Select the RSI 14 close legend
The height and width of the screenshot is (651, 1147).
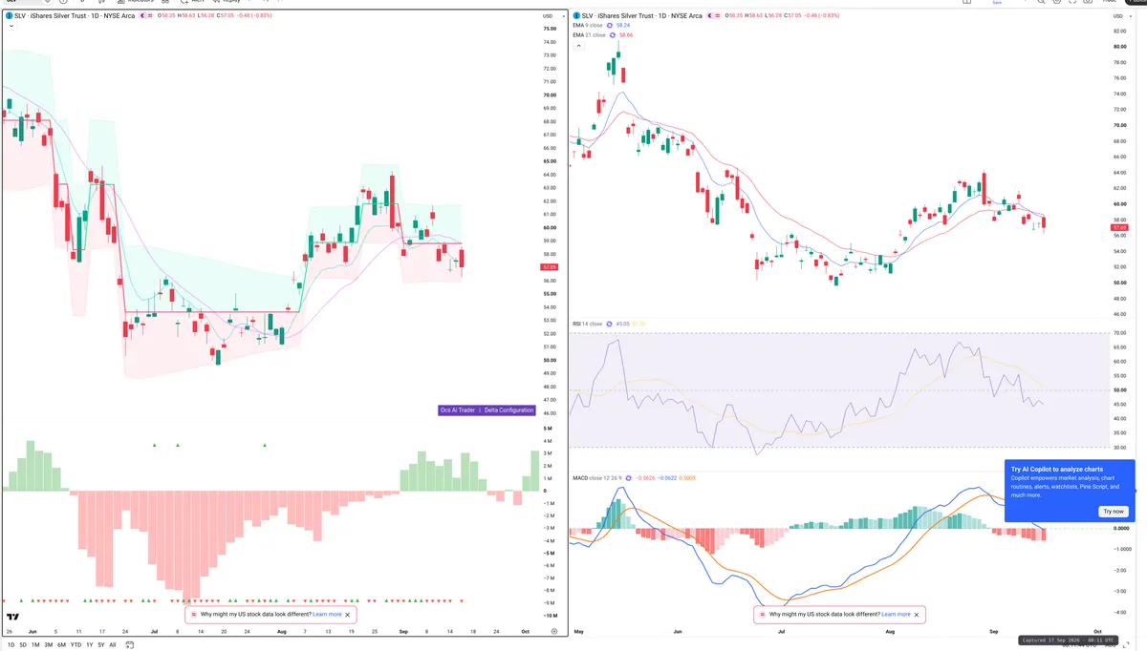pos(587,324)
